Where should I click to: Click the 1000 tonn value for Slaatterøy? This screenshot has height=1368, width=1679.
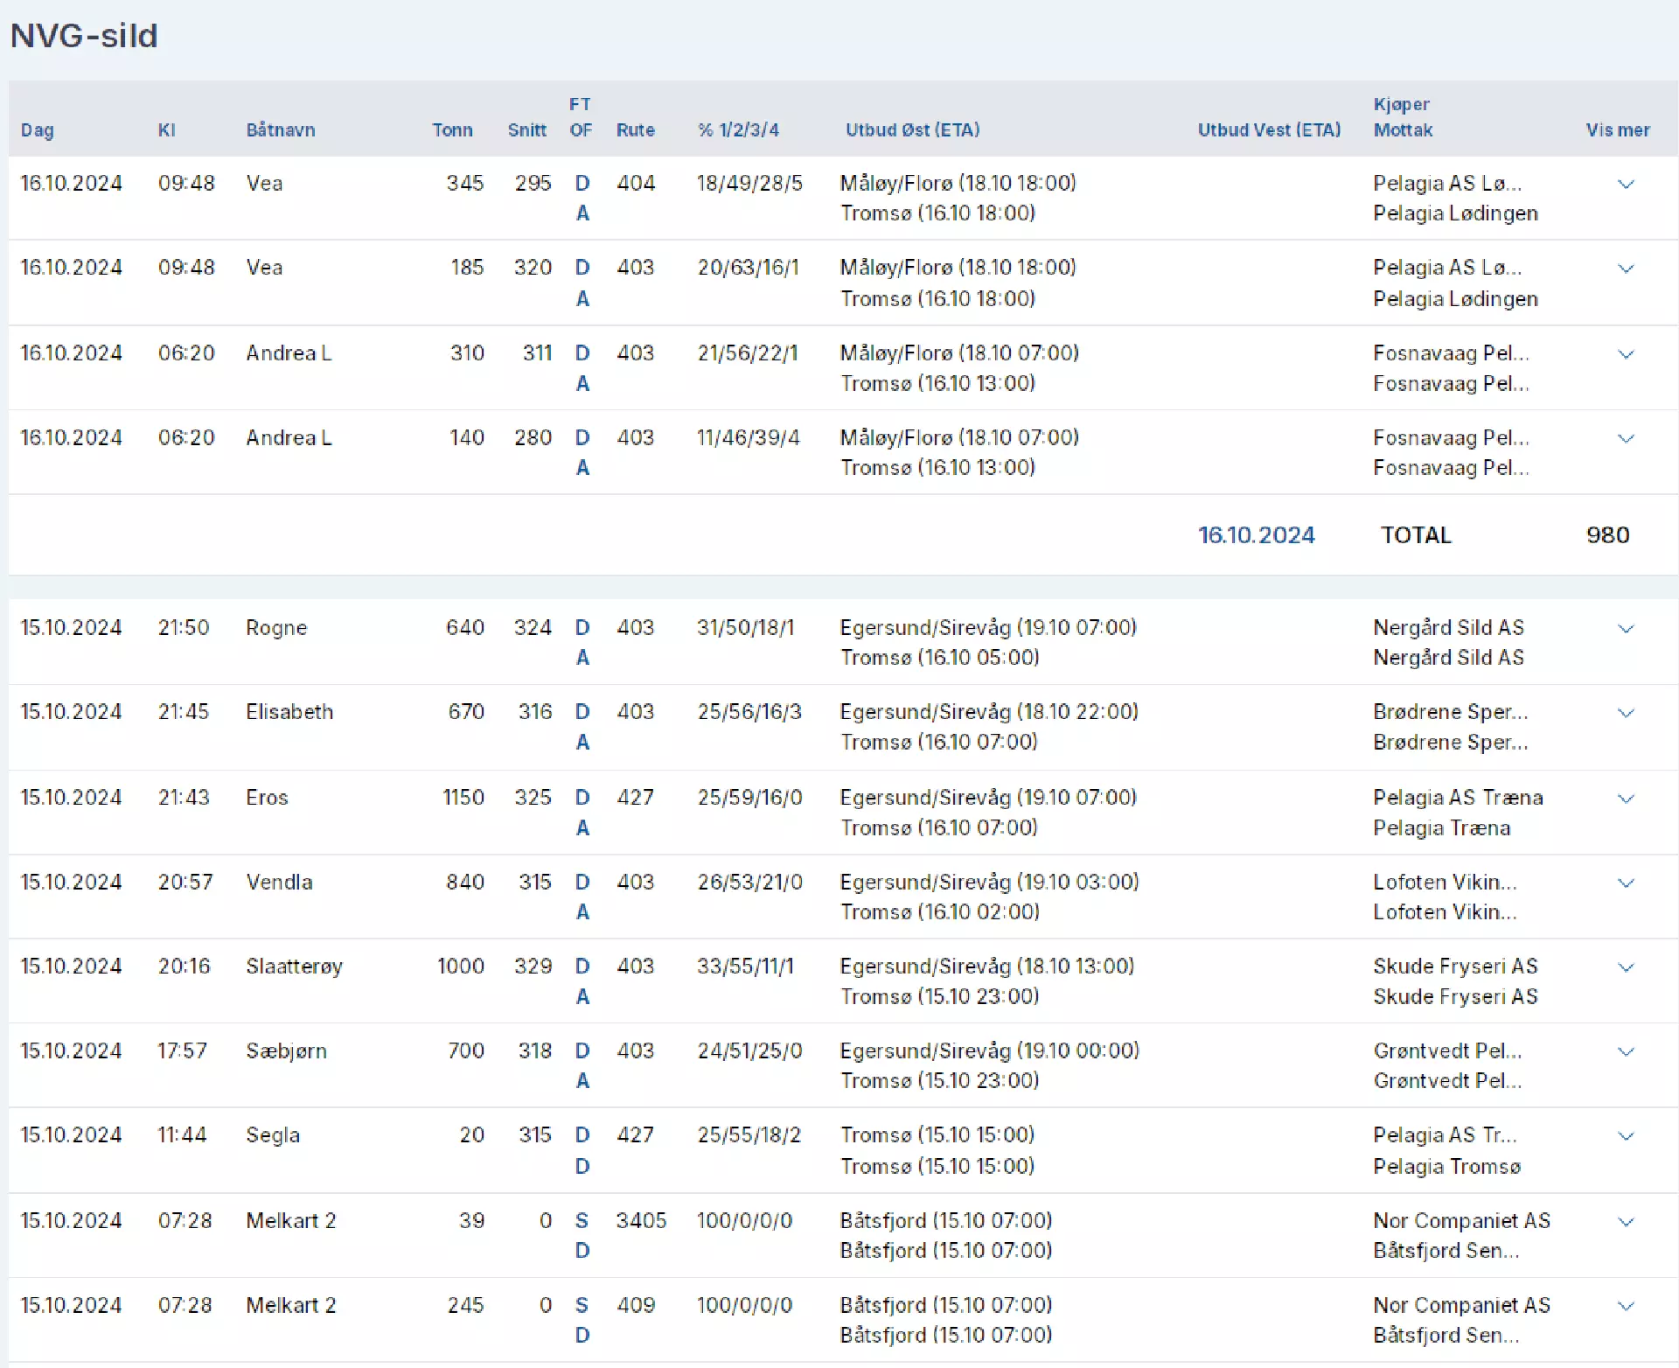pyautogui.click(x=461, y=967)
